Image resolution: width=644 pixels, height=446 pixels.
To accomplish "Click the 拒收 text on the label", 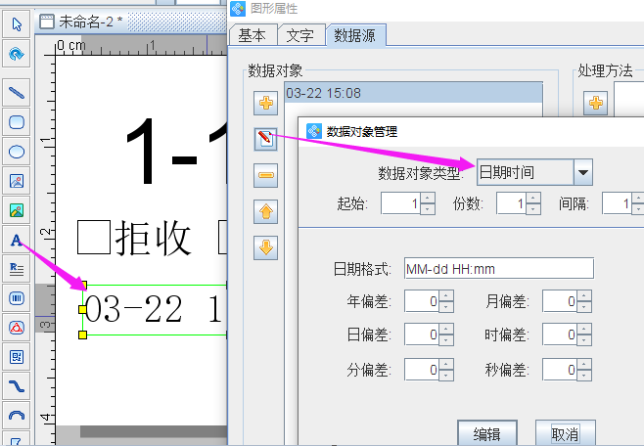I will tap(154, 238).
